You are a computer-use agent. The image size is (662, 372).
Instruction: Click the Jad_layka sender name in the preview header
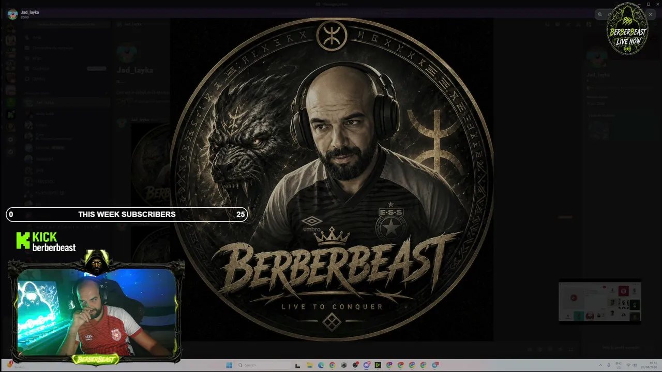30,12
